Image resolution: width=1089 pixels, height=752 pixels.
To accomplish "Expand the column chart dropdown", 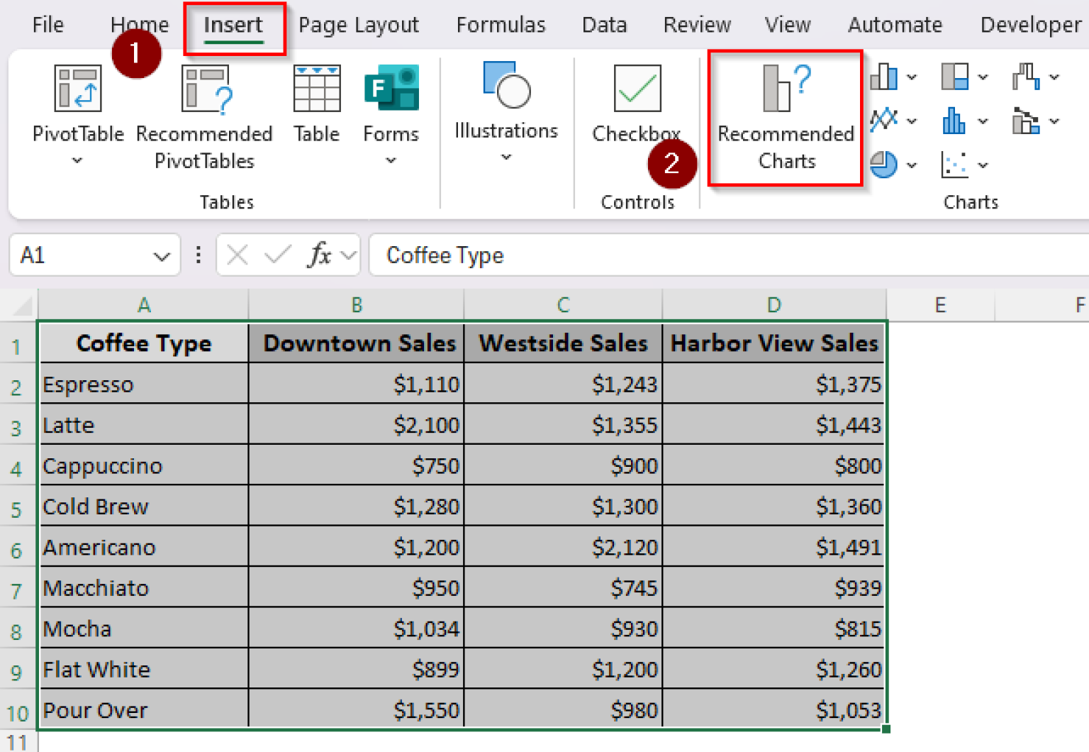I will 910,77.
